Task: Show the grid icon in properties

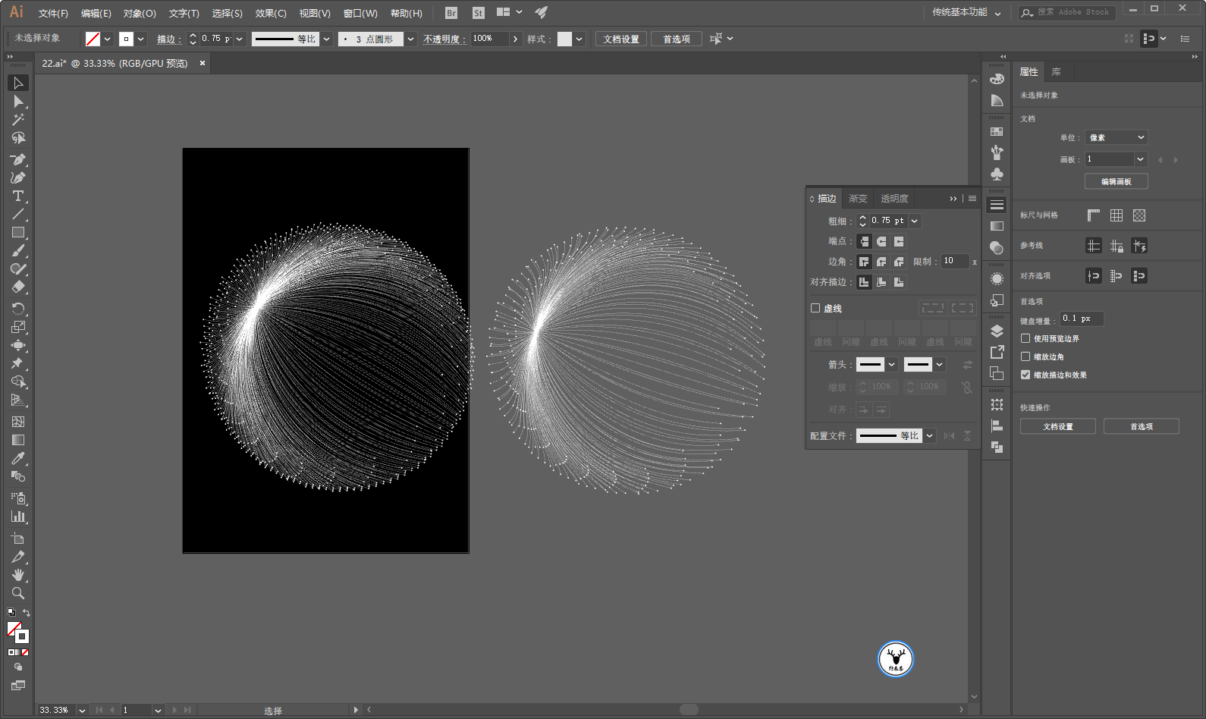Action: click(1116, 215)
